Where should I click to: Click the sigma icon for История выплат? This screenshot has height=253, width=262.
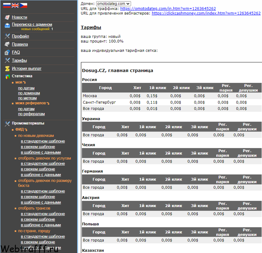[x=7, y=69]
